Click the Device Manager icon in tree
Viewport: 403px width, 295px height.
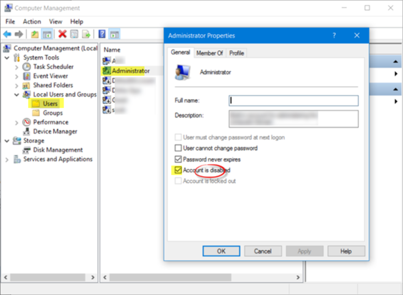[x=27, y=131]
